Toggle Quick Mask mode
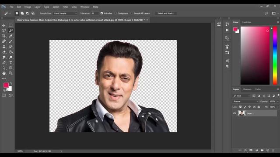This screenshot has height=157, width=280. click(x=4, y=96)
